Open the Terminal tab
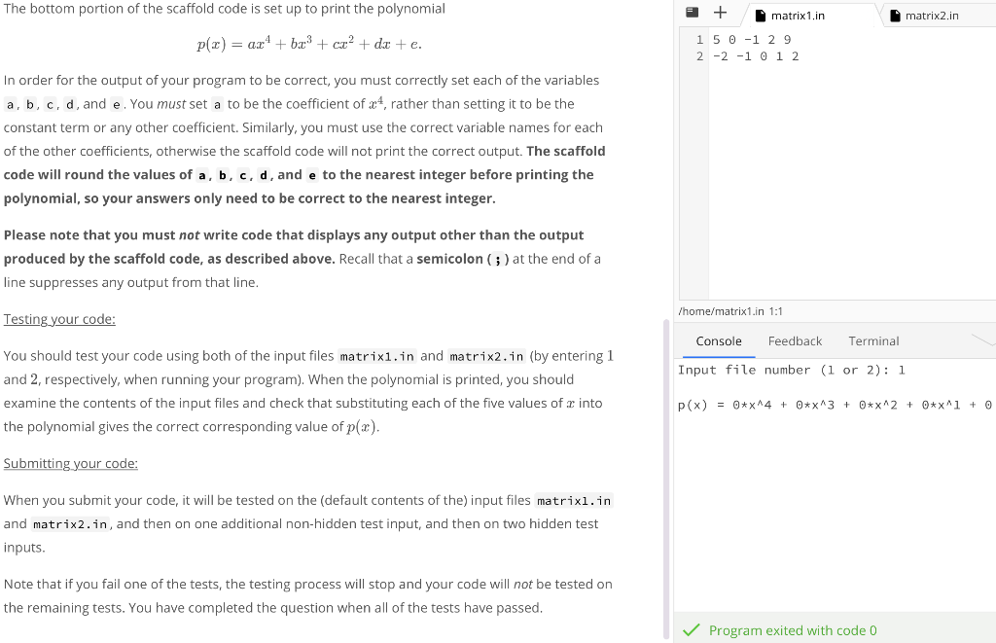The height and width of the screenshot is (643, 996). click(872, 340)
